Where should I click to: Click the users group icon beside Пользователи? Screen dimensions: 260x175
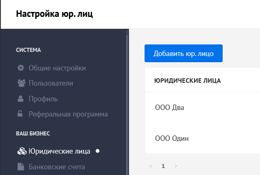(21, 83)
